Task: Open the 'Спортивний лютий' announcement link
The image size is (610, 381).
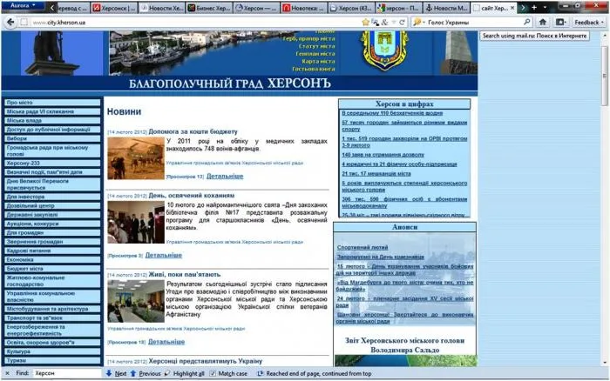Action: point(363,247)
